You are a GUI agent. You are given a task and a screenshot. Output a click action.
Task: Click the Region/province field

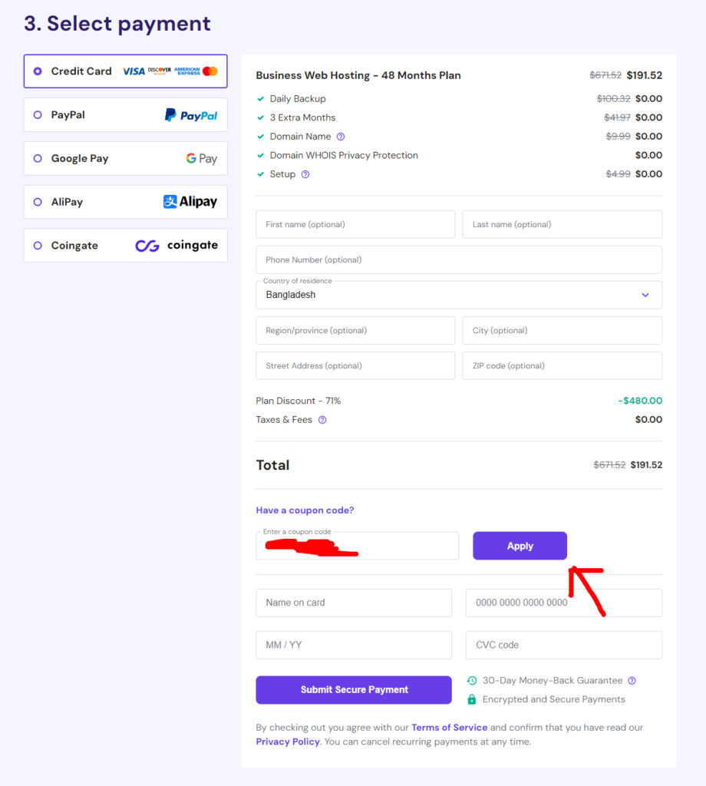(x=355, y=330)
